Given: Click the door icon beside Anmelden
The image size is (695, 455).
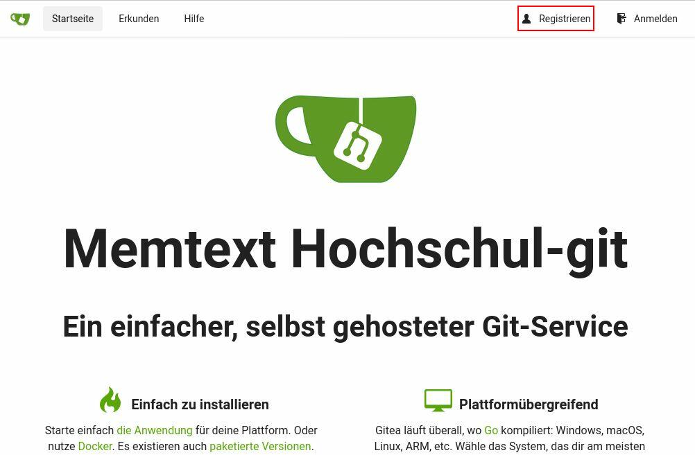Looking at the screenshot, I should click(621, 19).
